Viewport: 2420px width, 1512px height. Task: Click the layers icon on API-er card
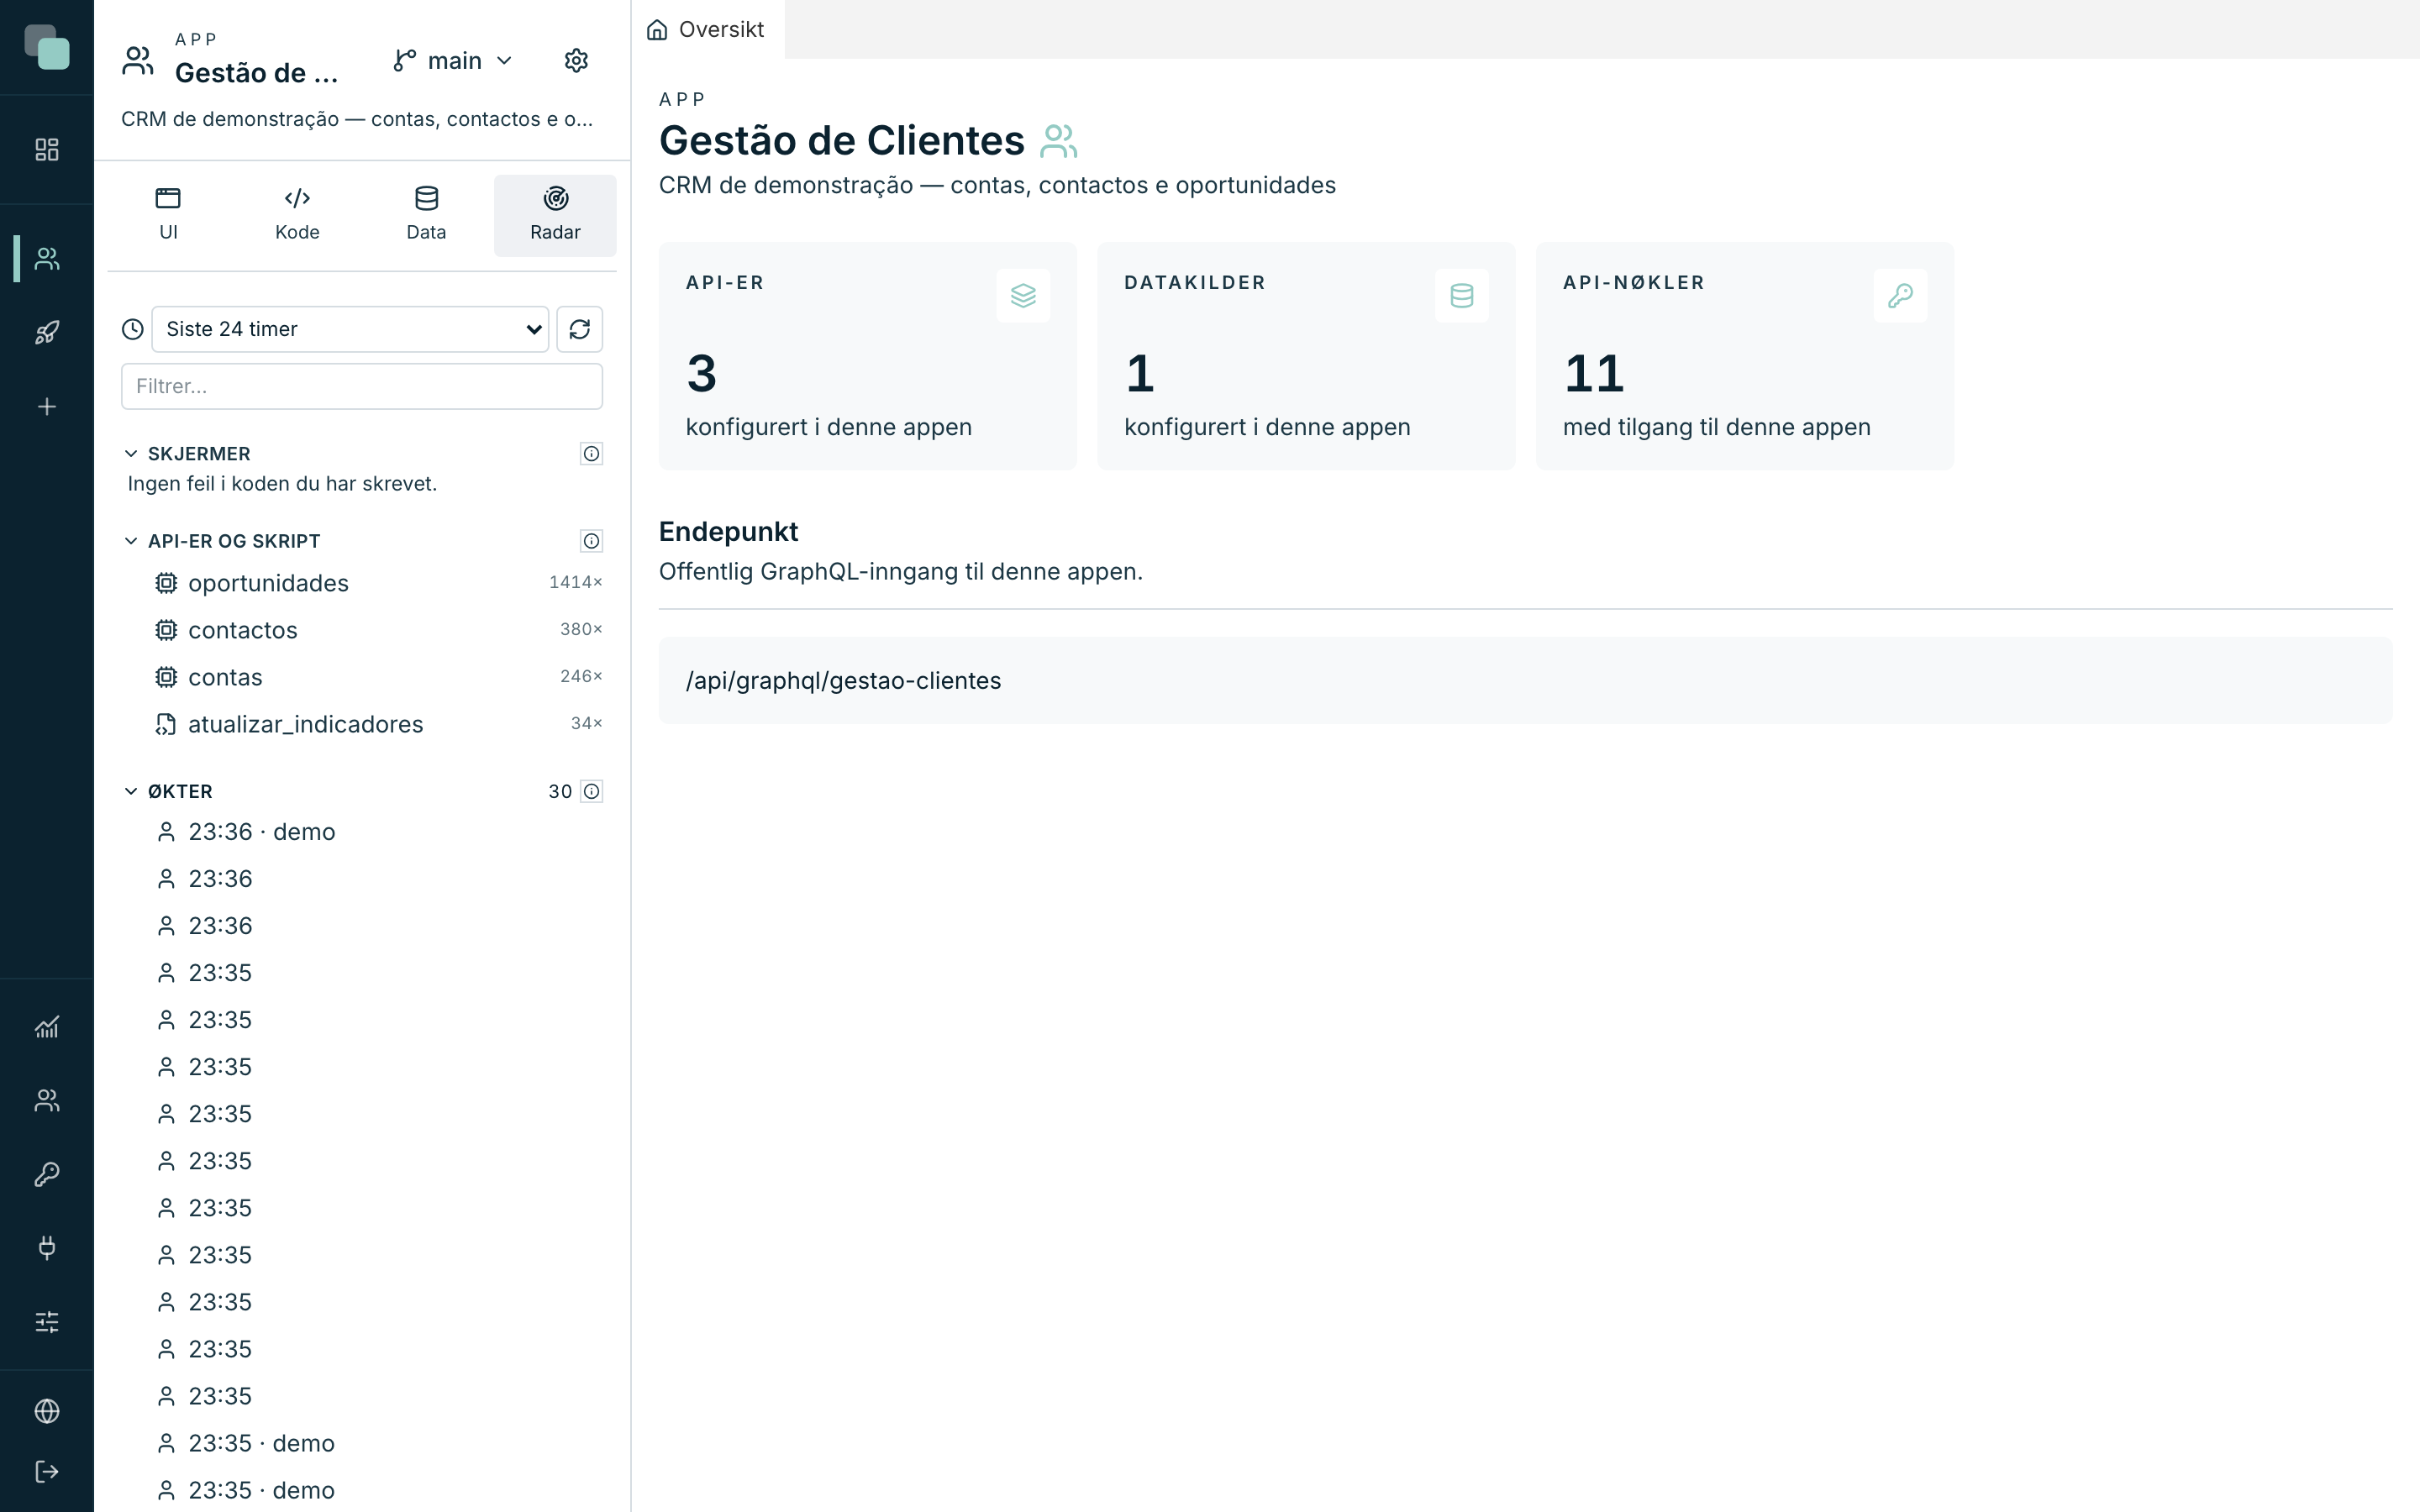tap(1023, 296)
